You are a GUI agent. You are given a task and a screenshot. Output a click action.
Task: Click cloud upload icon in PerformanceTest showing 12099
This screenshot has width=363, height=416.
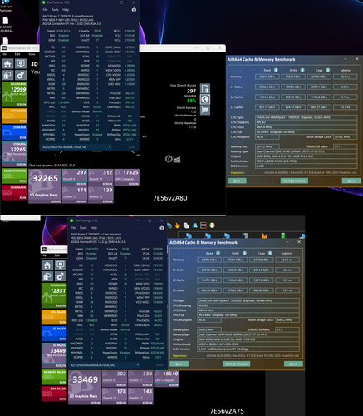(7, 75)
